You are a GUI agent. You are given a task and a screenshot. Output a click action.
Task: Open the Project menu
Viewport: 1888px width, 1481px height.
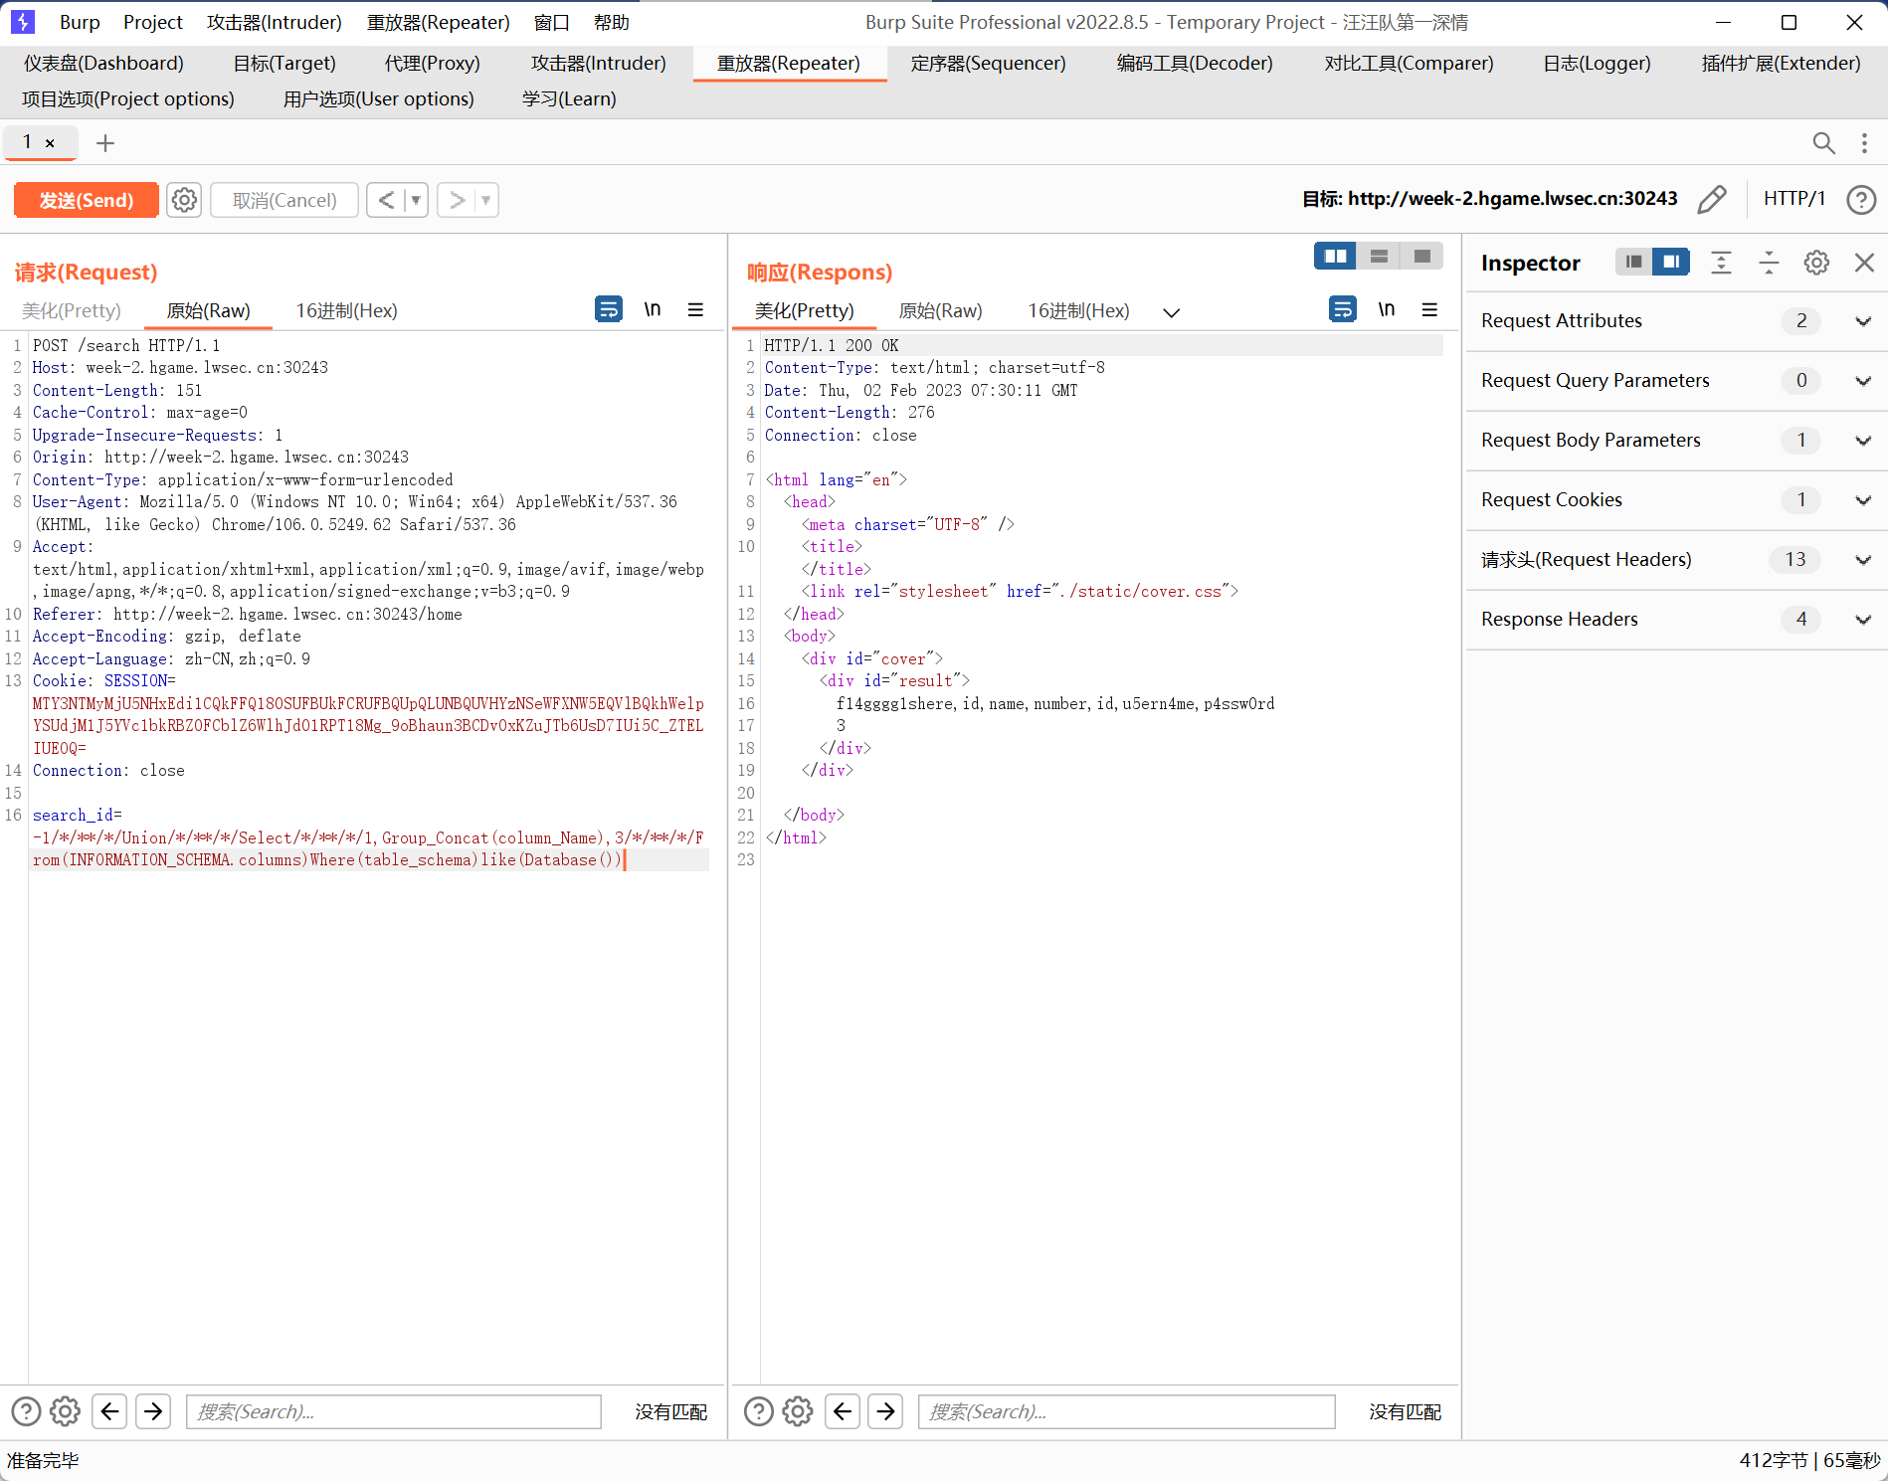tap(153, 22)
